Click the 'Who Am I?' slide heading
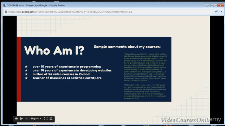The height and width of the screenshot is (126, 225). point(54,50)
